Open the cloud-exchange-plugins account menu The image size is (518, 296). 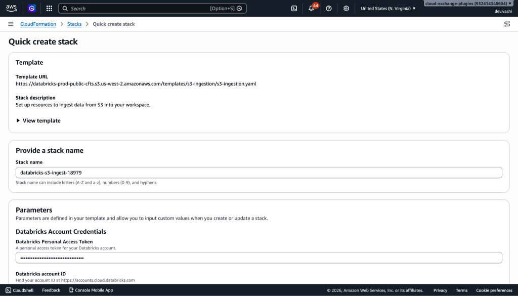468,4
